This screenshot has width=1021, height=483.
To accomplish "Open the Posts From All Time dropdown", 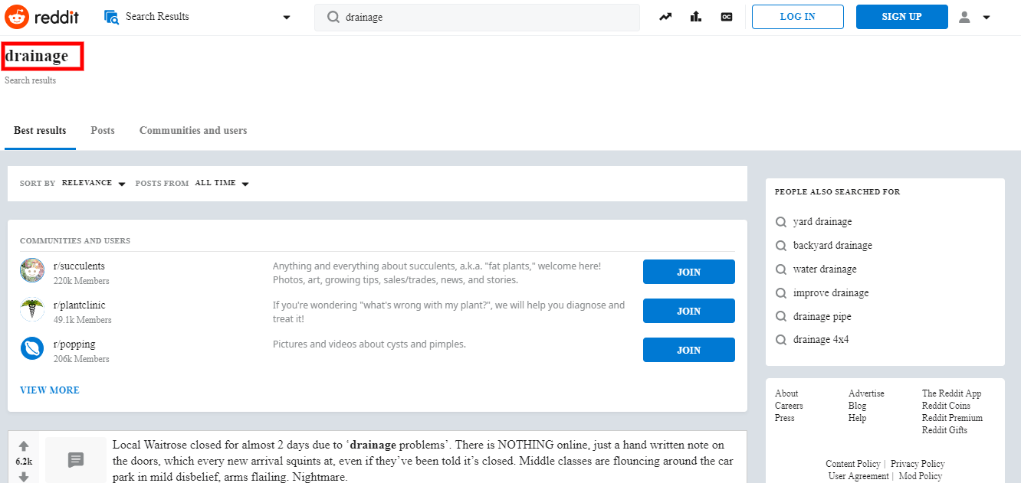I will click(222, 183).
